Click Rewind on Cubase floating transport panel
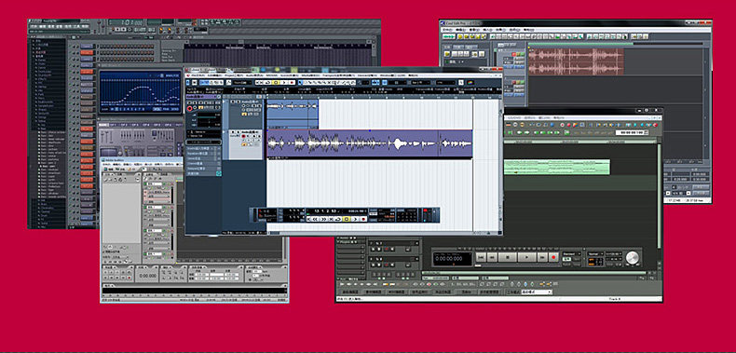The height and width of the screenshot is (353, 736). click(315, 219)
